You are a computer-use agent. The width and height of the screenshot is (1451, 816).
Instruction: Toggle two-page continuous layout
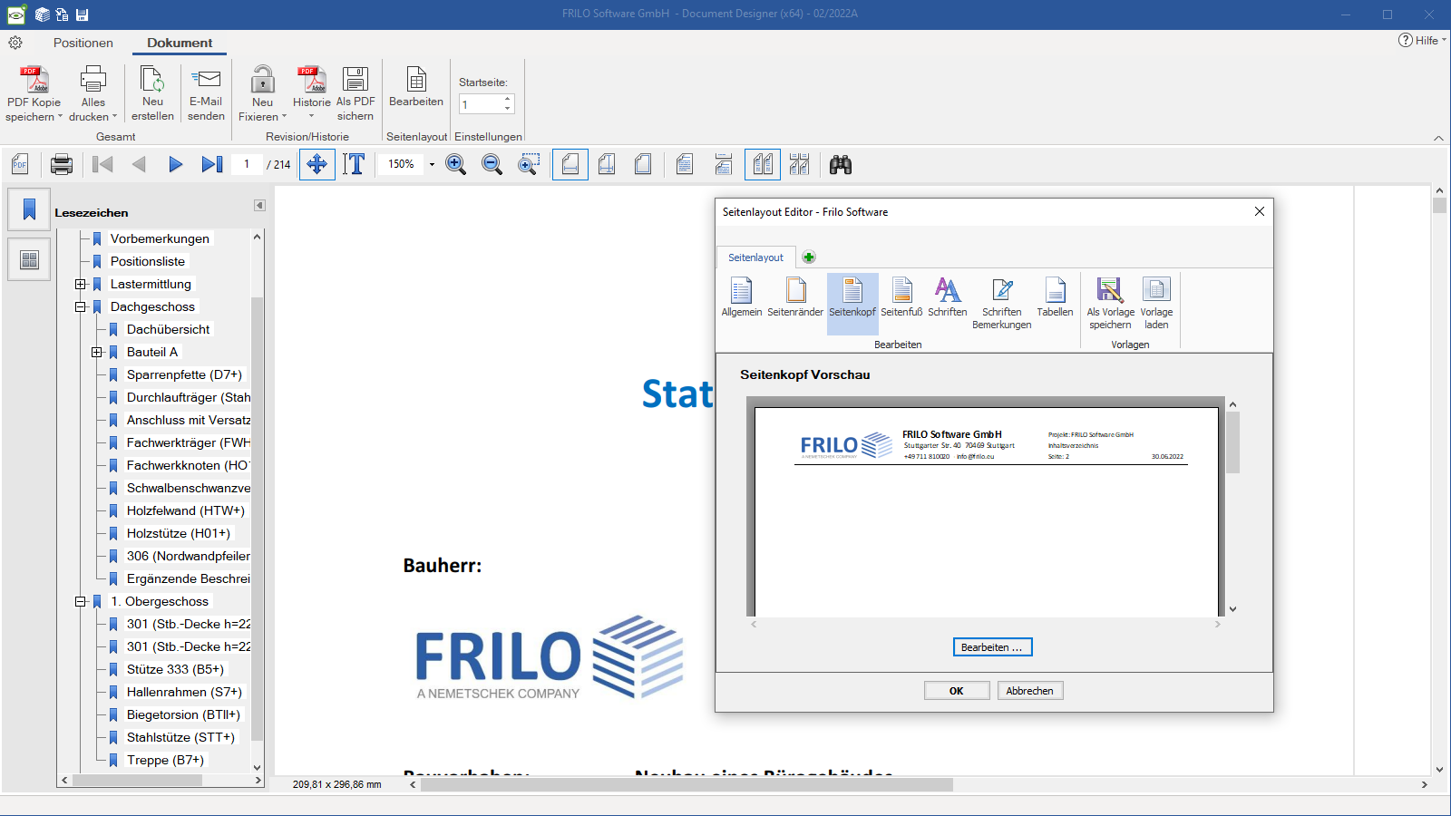click(799, 164)
